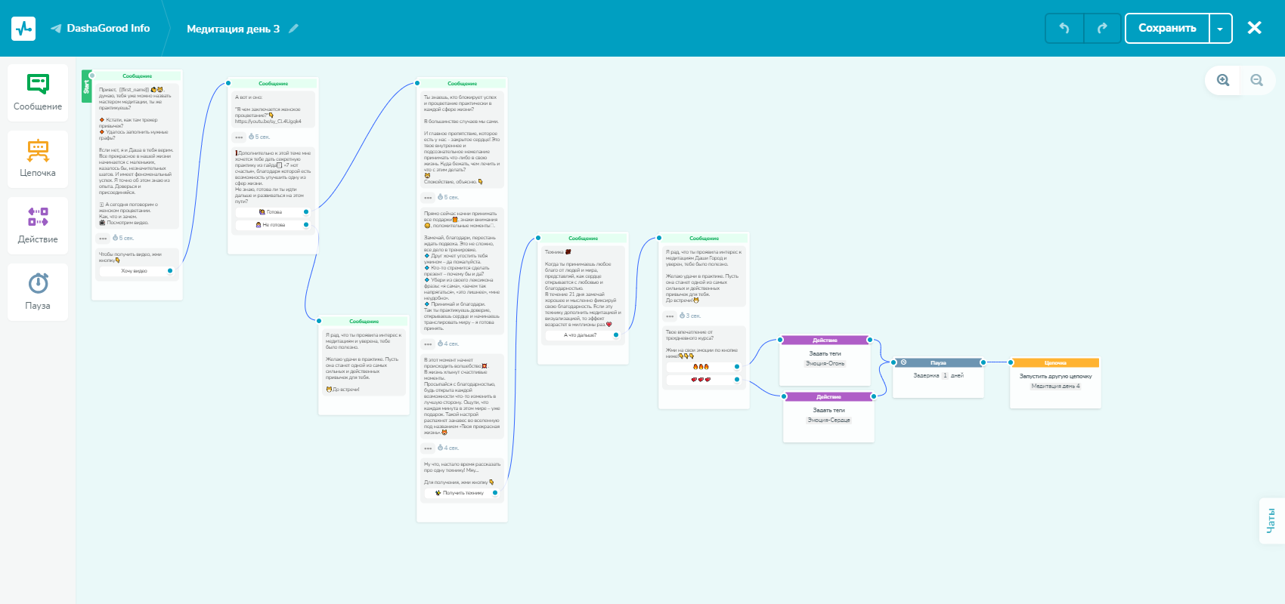Click the "3 сек." typing delay

click(690, 316)
